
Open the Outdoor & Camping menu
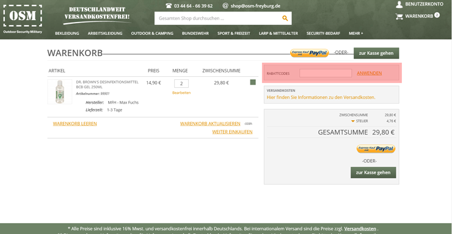point(152,34)
